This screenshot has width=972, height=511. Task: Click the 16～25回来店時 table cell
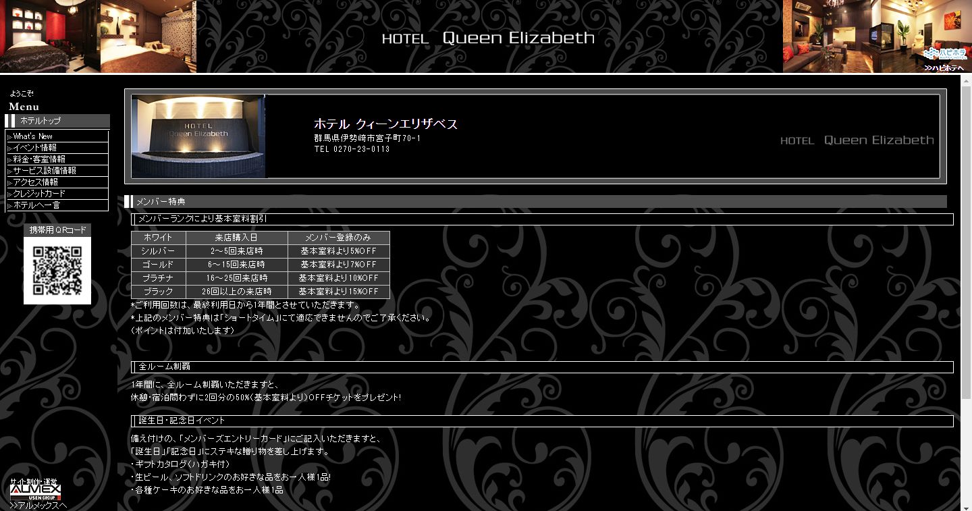(237, 278)
